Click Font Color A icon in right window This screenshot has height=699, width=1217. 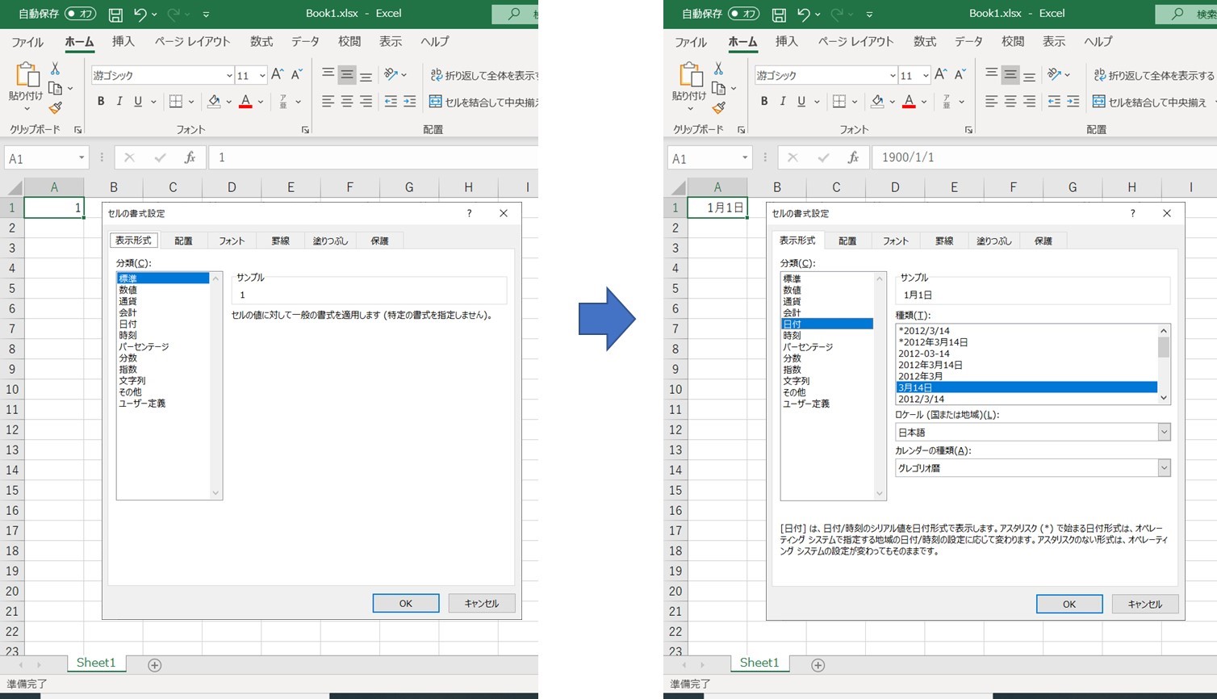click(x=909, y=102)
